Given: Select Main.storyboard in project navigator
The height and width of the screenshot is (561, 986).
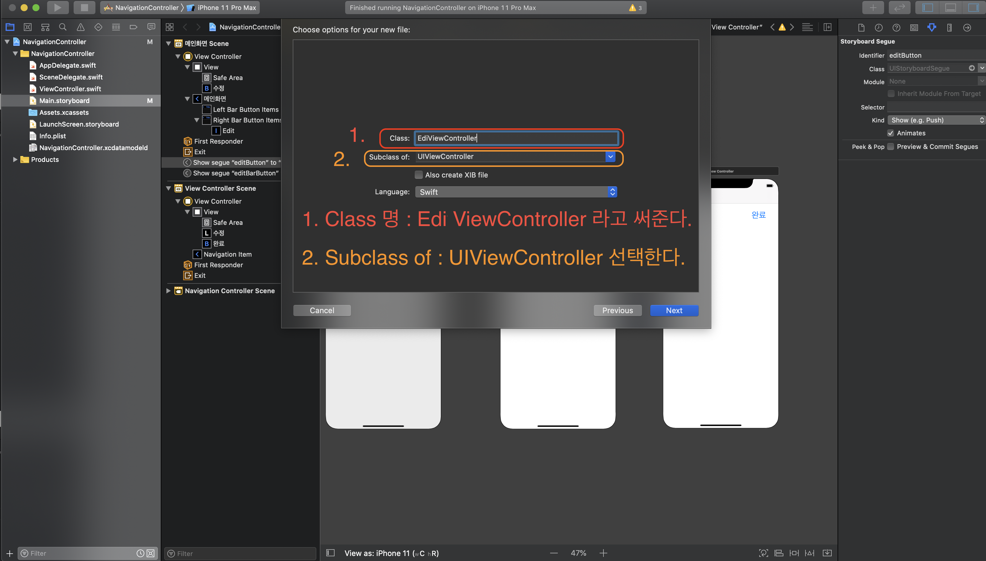Looking at the screenshot, I should click(64, 101).
